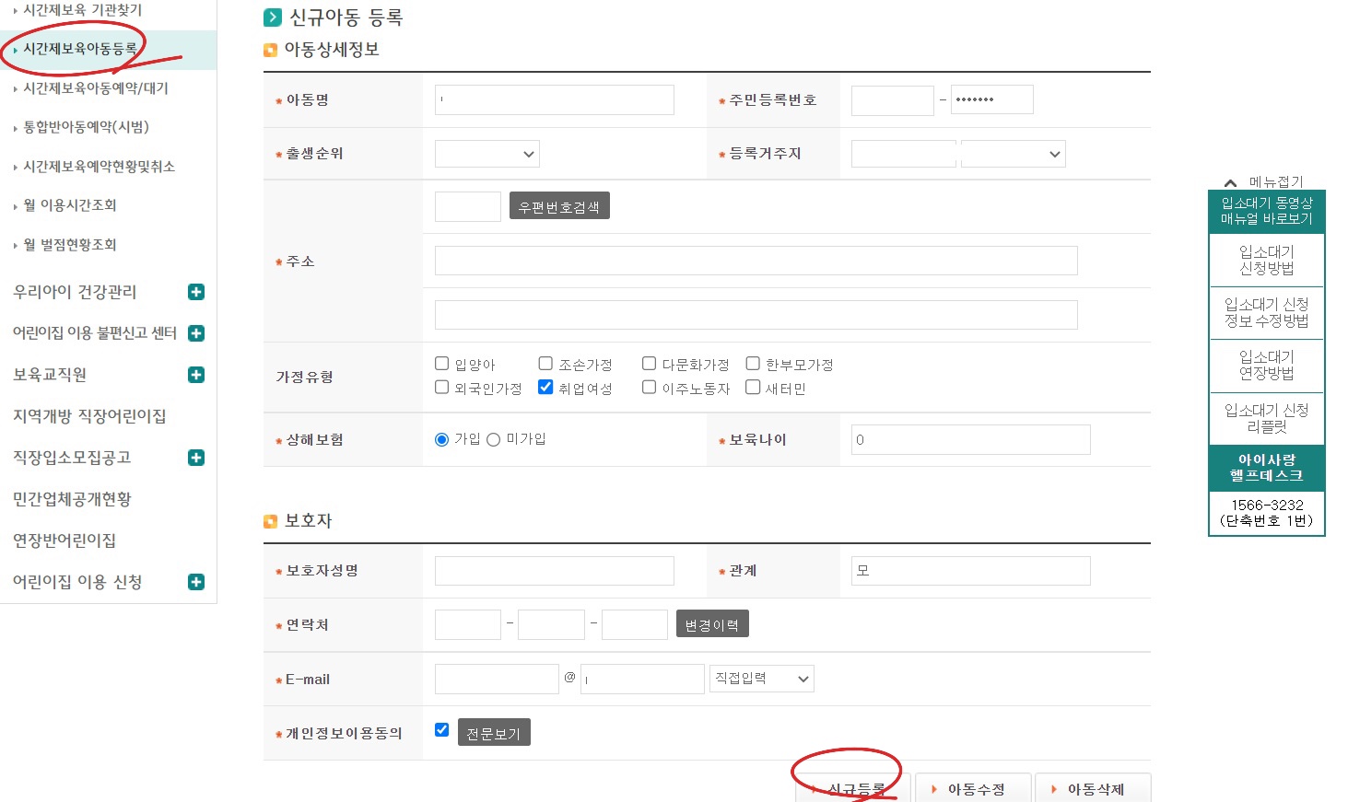Click the plus icon beside 보육교직원
This screenshot has height=802, width=1348.
196,375
